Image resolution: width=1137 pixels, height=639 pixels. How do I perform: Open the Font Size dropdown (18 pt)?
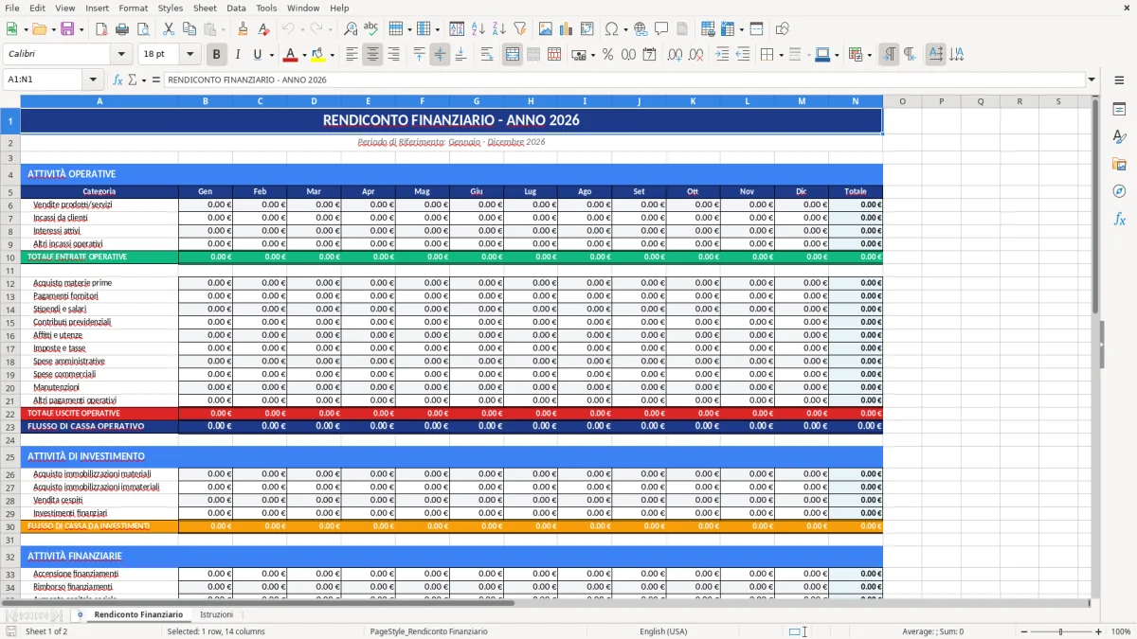[189, 55]
